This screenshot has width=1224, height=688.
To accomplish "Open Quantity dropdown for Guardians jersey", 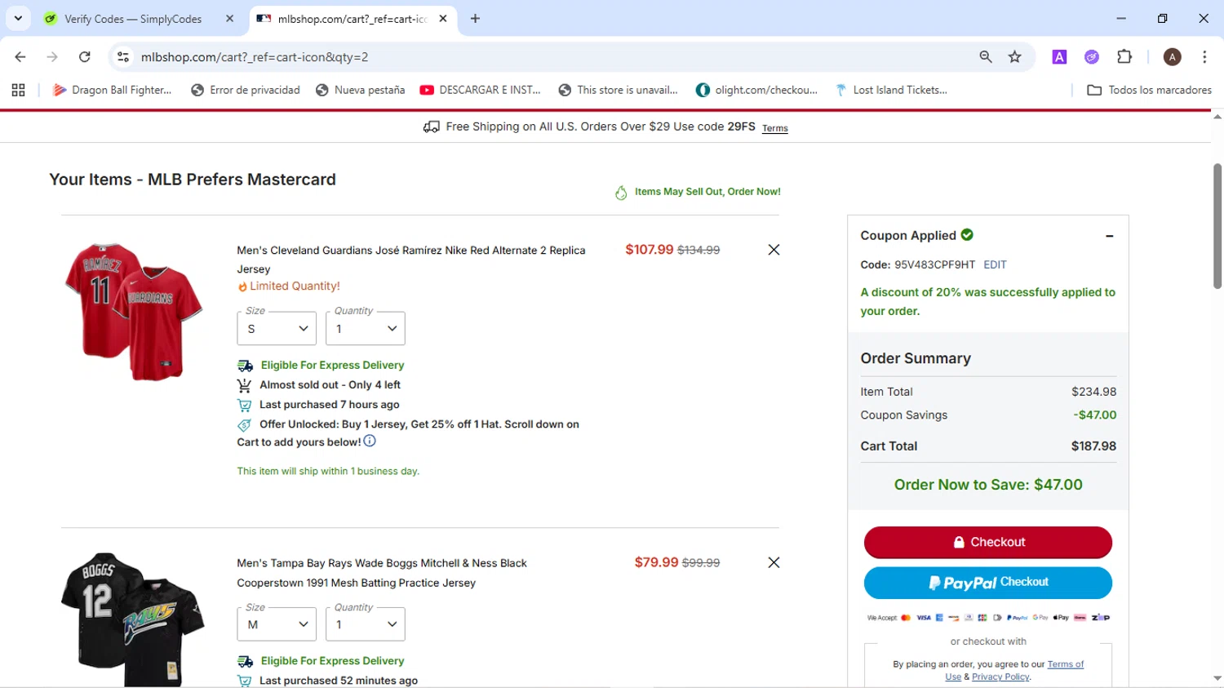I will tap(366, 329).
